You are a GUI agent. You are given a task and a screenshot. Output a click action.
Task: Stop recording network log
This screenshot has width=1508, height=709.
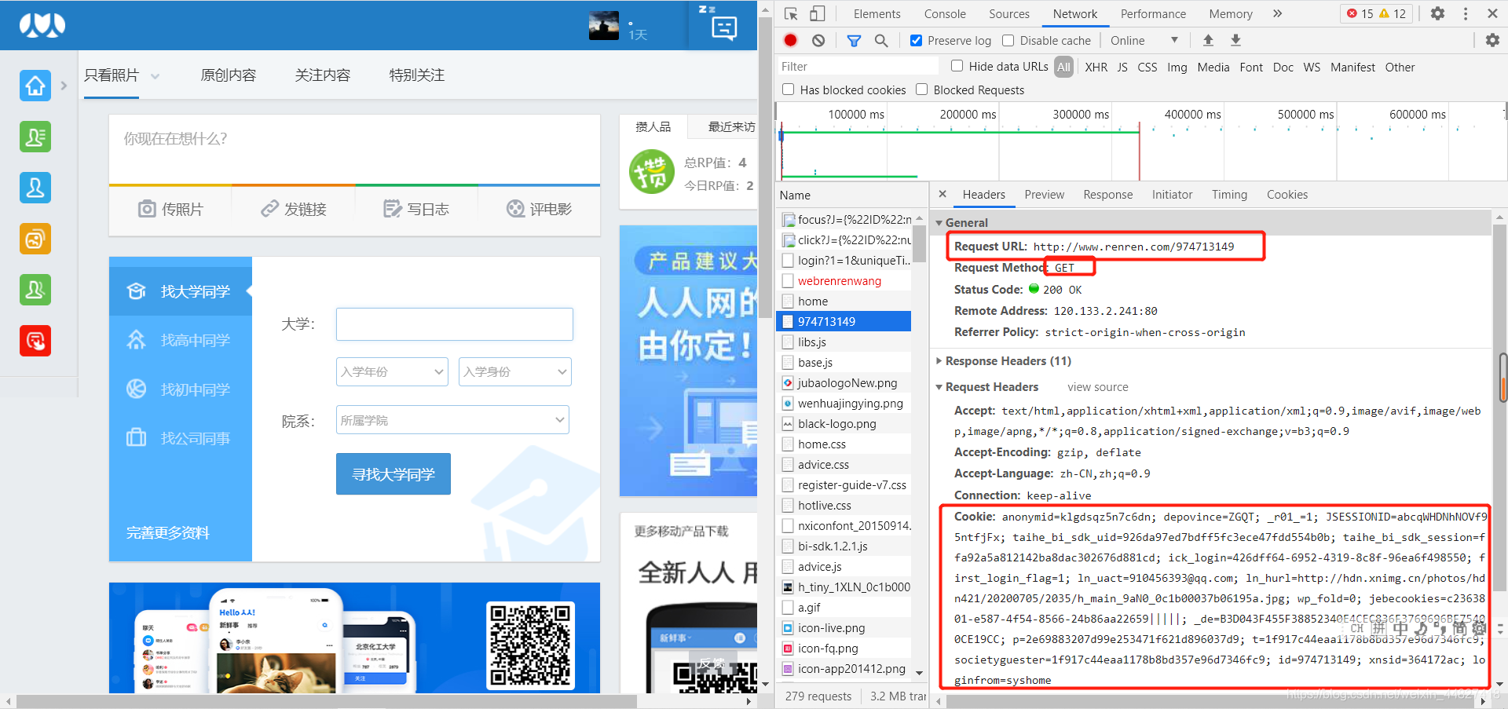pyautogui.click(x=791, y=40)
